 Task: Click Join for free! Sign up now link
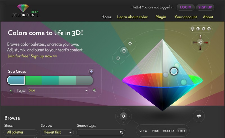click(x=32, y=56)
